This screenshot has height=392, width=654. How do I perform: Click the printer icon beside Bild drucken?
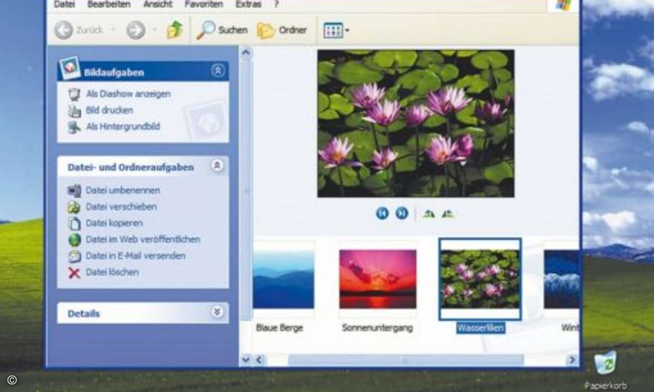tap(74, 111)
